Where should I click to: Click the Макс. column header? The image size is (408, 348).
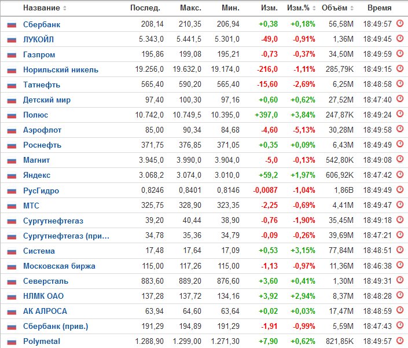point(191,8)
